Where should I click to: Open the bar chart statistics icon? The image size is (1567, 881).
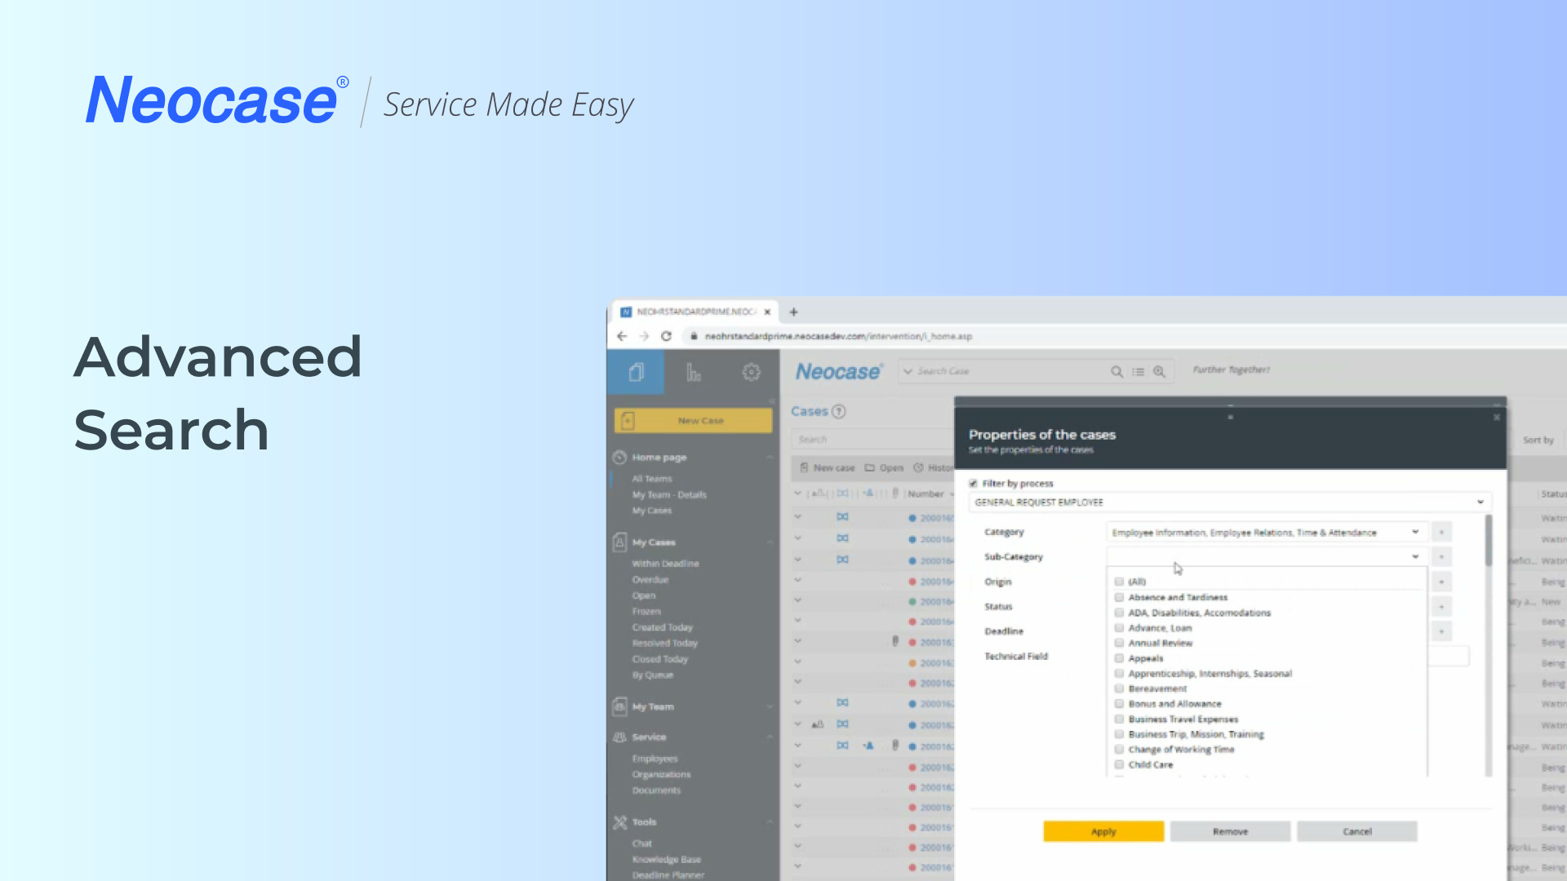[x=693, y=373]
